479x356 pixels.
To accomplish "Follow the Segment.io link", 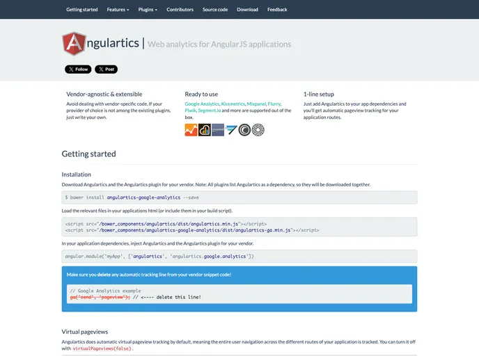I will coord(210,111).
